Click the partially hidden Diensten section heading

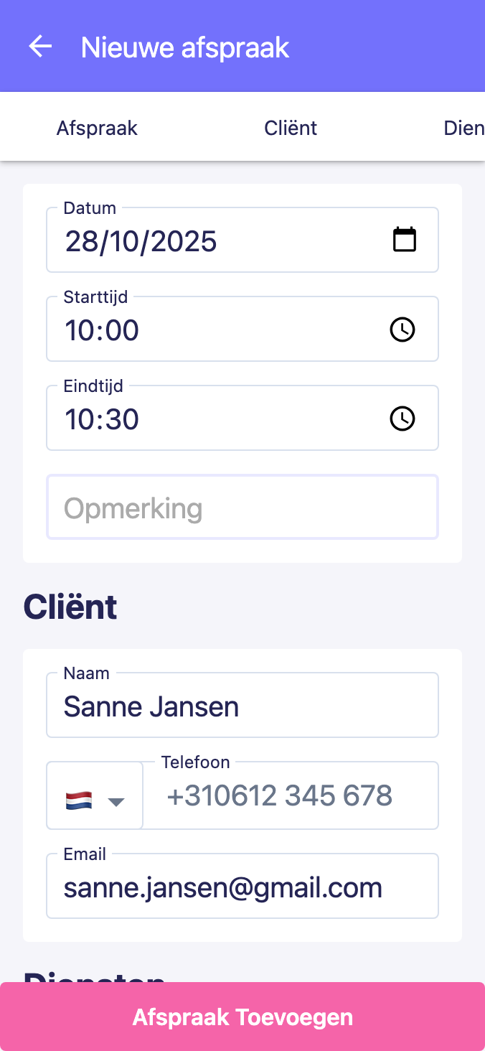(x=95, y=974)
